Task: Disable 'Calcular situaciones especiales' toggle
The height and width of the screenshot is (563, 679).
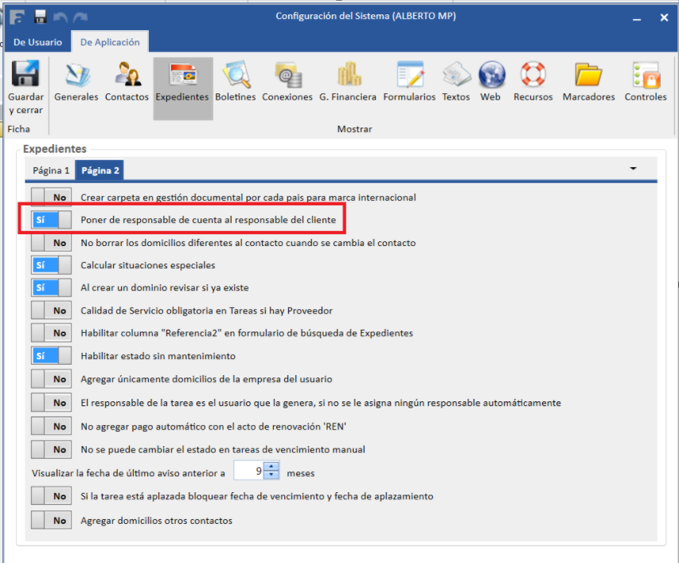Action: tap(51, 265)
